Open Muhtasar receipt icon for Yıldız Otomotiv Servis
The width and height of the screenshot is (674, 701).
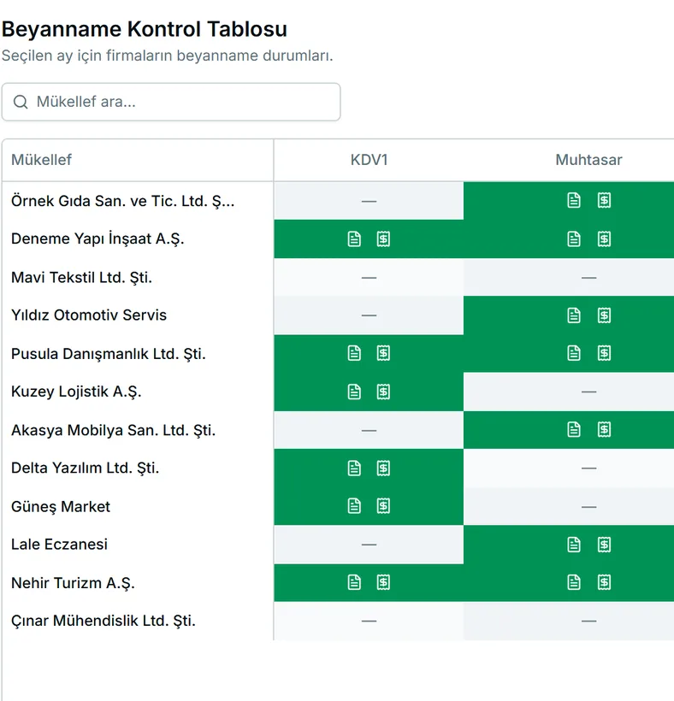coord(604,315)
